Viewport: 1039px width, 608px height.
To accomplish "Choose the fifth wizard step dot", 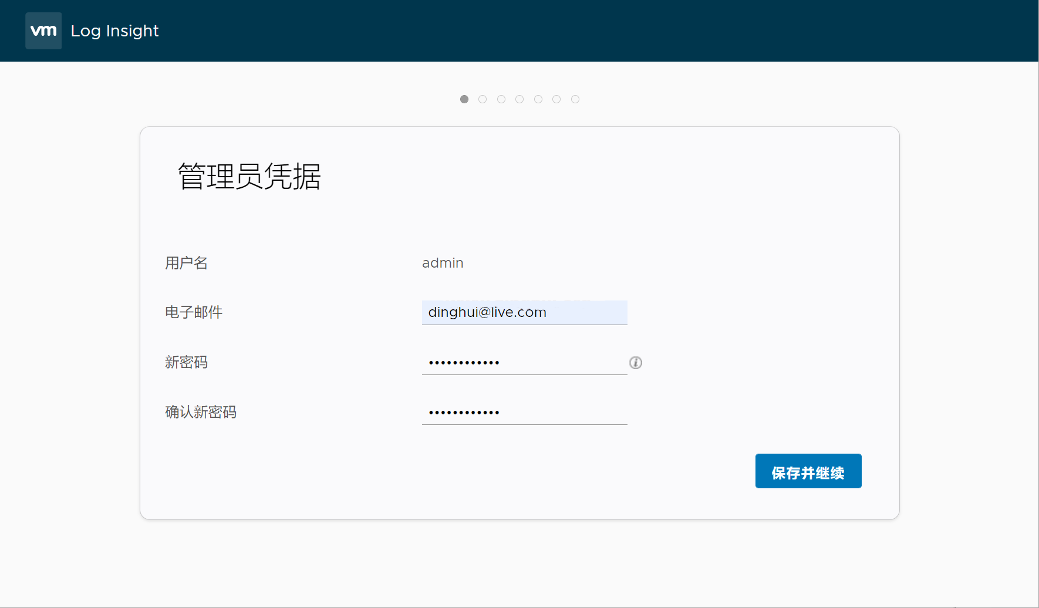I will pyautogui.click(x=538, y=99).
